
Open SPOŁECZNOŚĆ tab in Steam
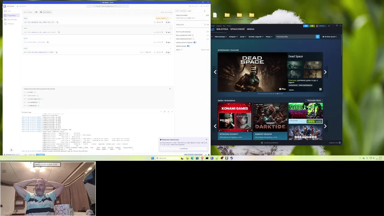[238, 29]
